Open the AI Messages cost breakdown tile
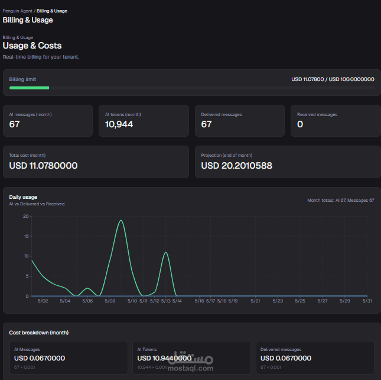The width and height of the screenshot is (381, 380). coord(69,358)
